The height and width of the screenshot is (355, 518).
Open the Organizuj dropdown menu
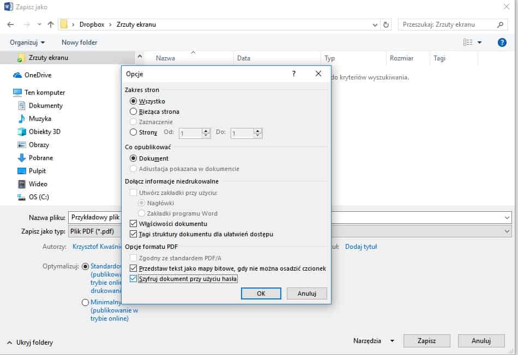[x=27, y=42]
